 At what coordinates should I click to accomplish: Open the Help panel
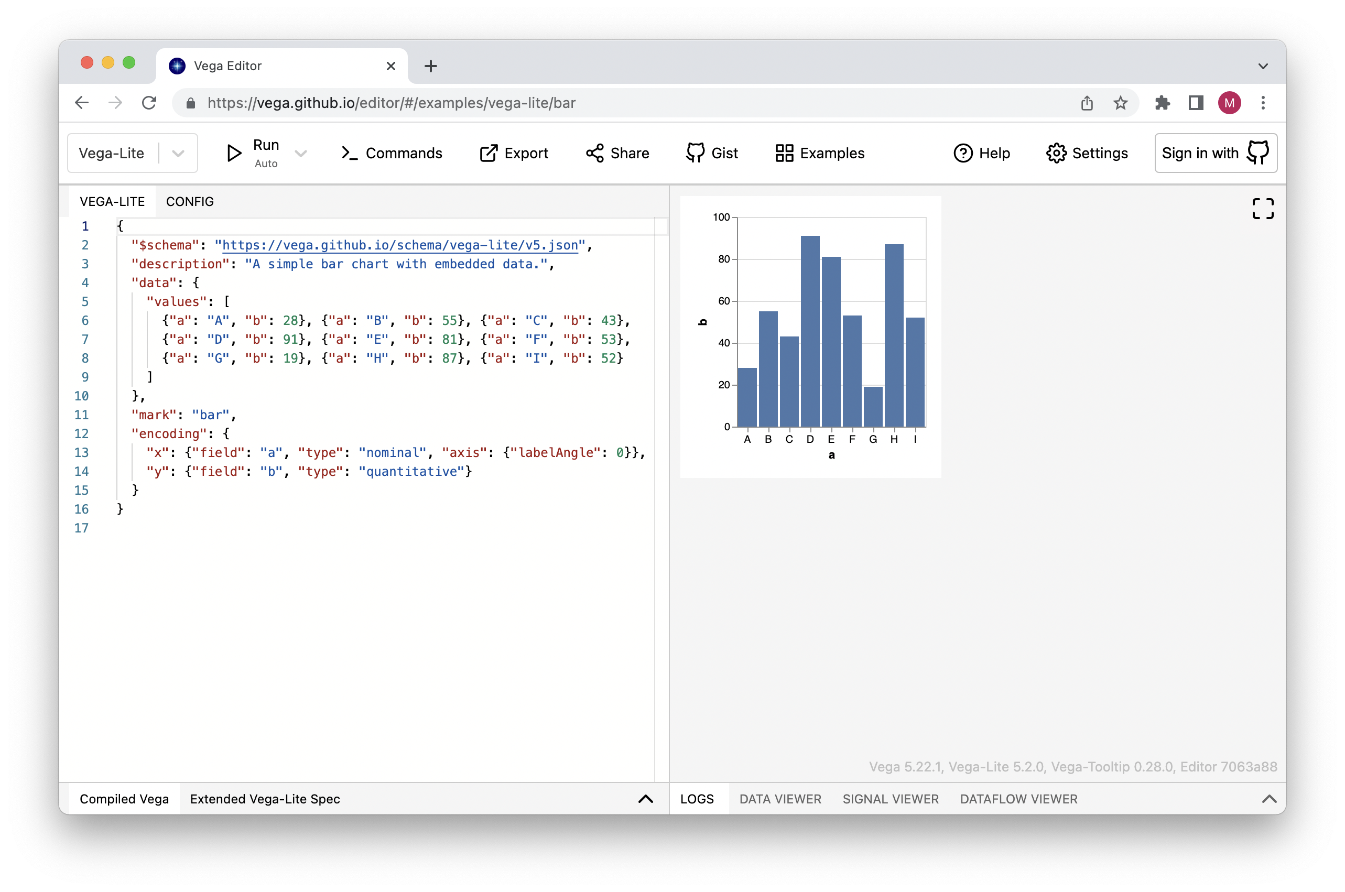[x=982, y=153]
